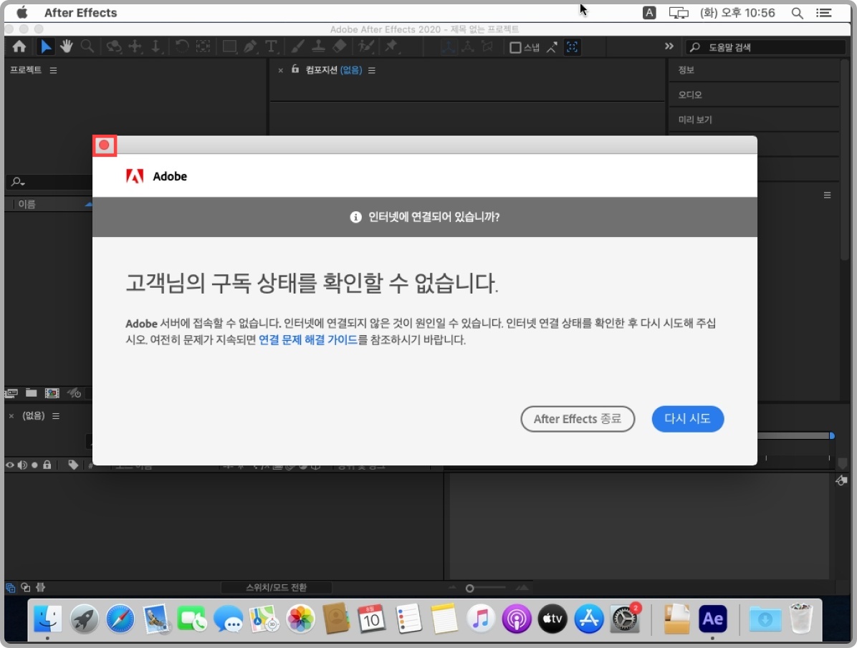Click the 다시 시도 retry button
The height and width of the screenshot is (648, 857).
pos(687,419)
